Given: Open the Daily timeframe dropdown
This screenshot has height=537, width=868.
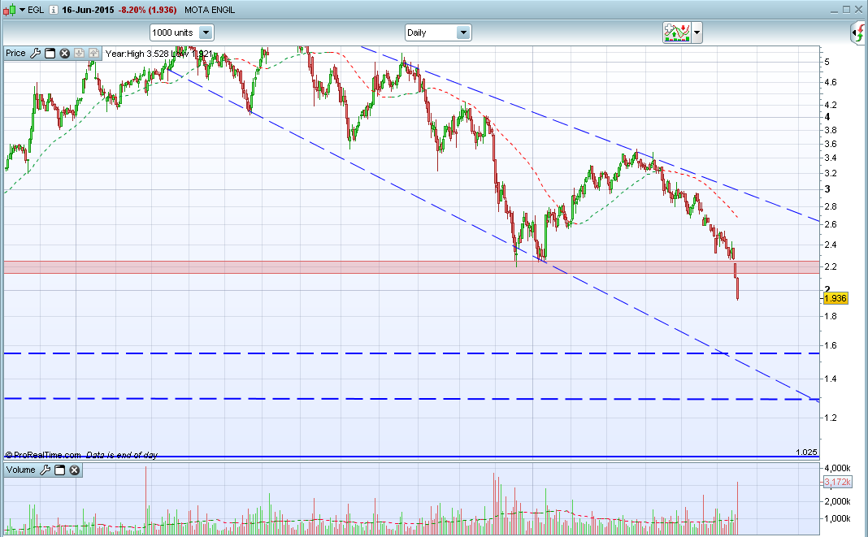Looking at the screenshot, I should (x=438, y=32).
